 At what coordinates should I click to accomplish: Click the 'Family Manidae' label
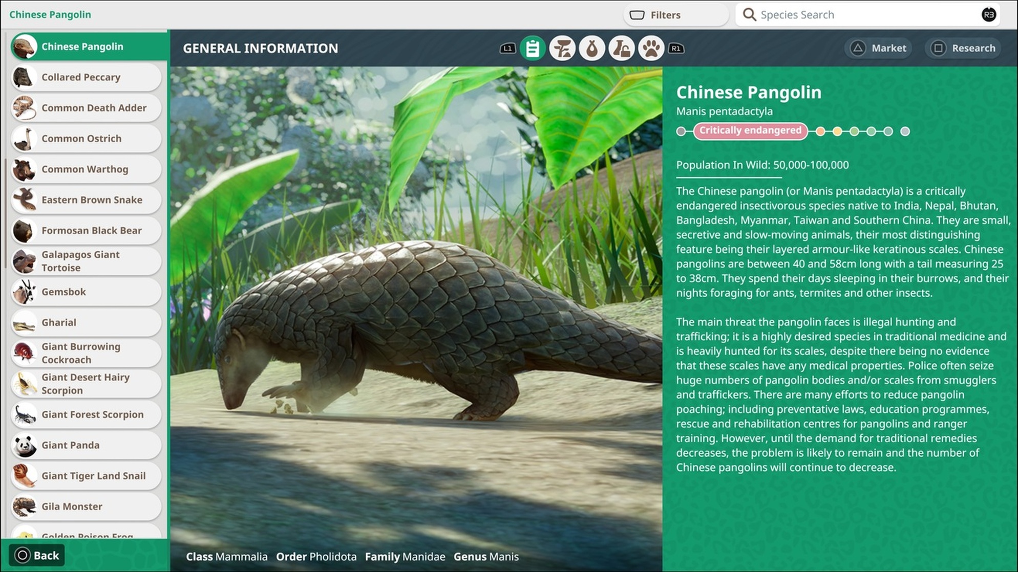click(405, 557)
